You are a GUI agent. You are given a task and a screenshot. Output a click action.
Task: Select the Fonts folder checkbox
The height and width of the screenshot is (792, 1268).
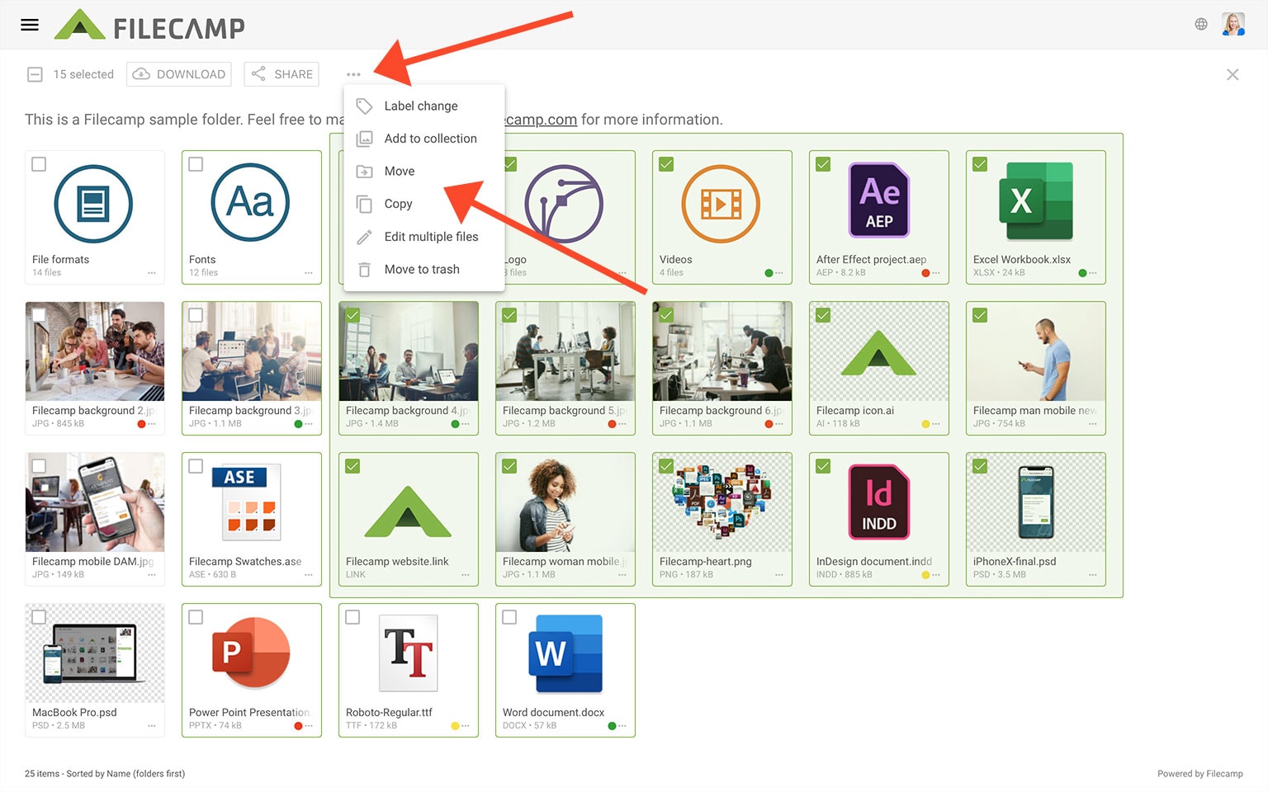click(x=196, y=164)
